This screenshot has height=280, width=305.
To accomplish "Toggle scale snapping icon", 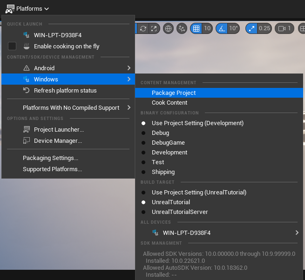I will click(x=251, y=28).
